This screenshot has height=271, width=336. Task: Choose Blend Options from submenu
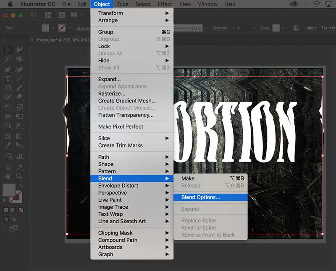coord(211,197)
